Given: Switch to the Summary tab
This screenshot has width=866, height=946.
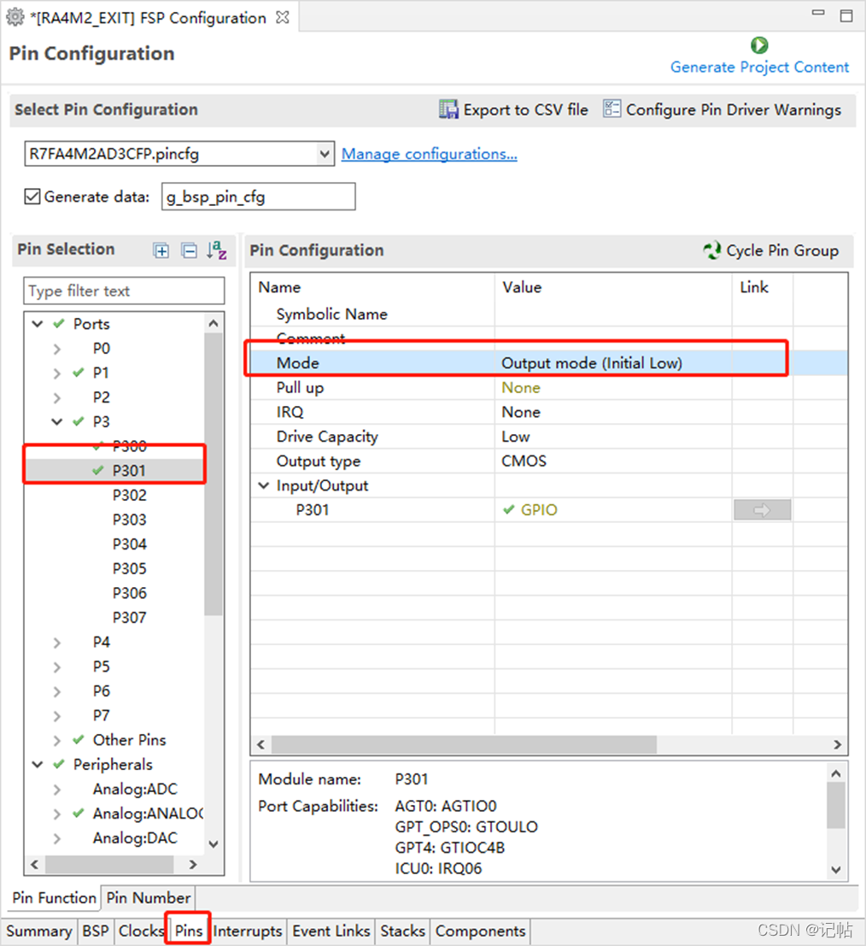Looking at the screenshot, I should tap(39, 931).
